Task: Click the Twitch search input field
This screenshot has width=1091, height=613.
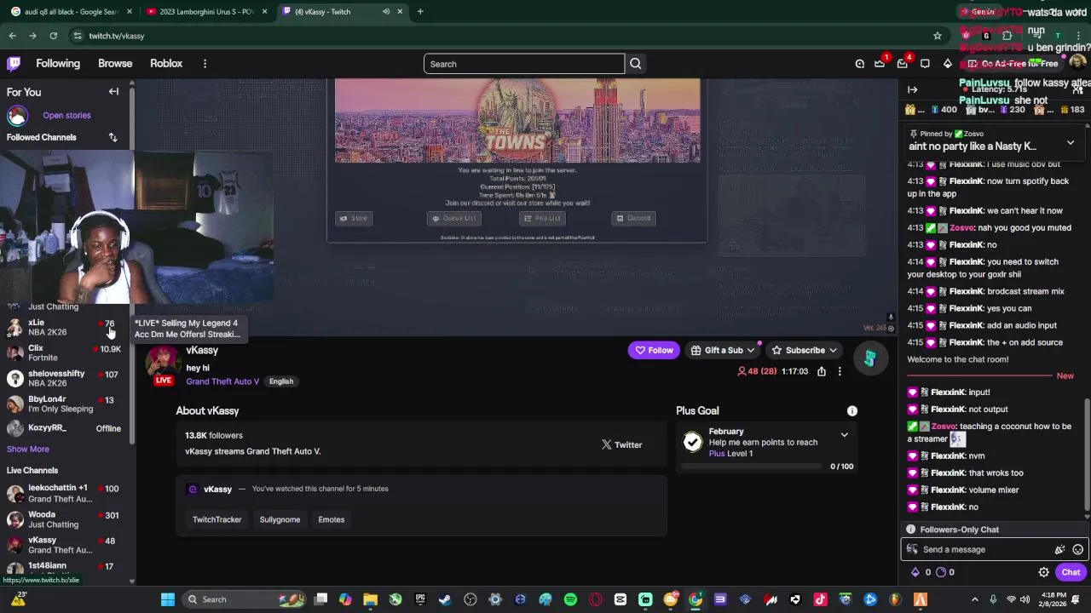Action: [x=524, y=64]
